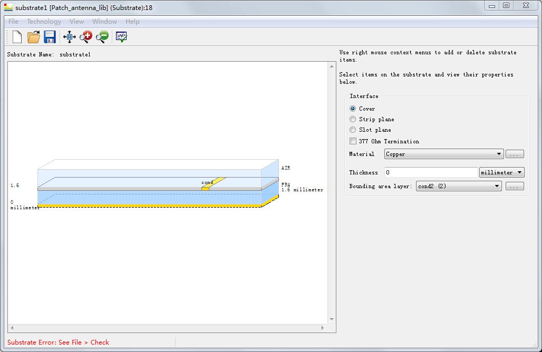
Task: Click the vertical scrollbar up arrow
Action: [x=332, y=66]
